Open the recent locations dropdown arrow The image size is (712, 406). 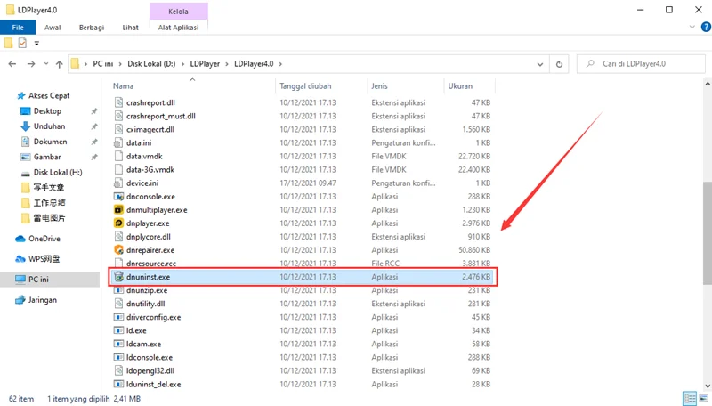pos(46,64)
